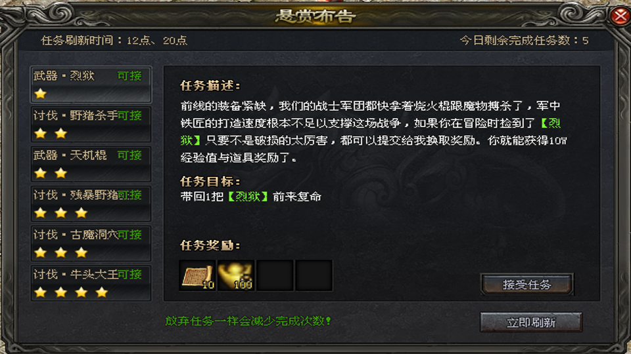Click the 接受任务 button
Screen dimensions: 631x354
click(x=526, y=285)
